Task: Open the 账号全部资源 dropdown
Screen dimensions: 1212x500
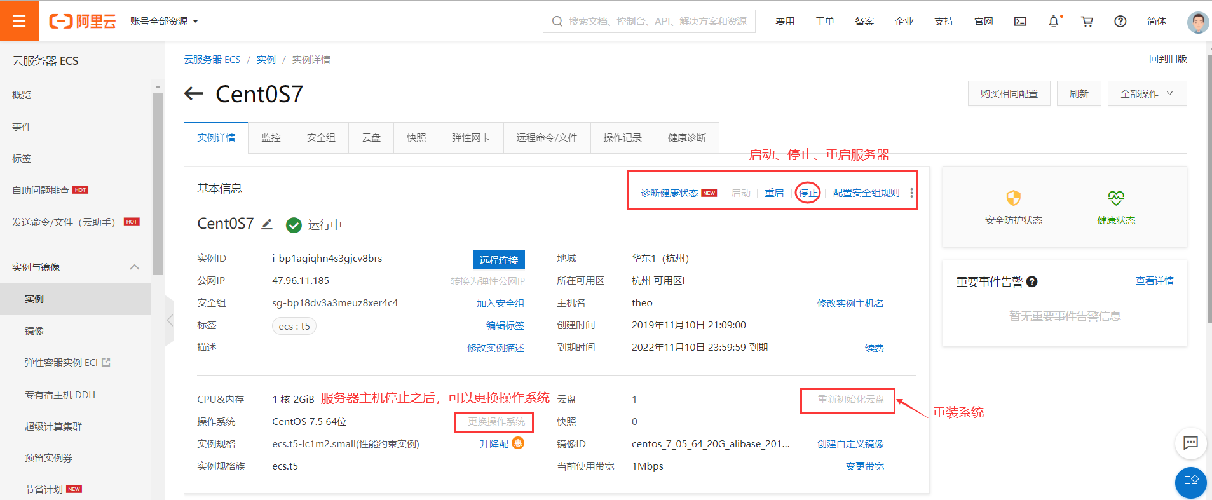Action: pos(164,22)
